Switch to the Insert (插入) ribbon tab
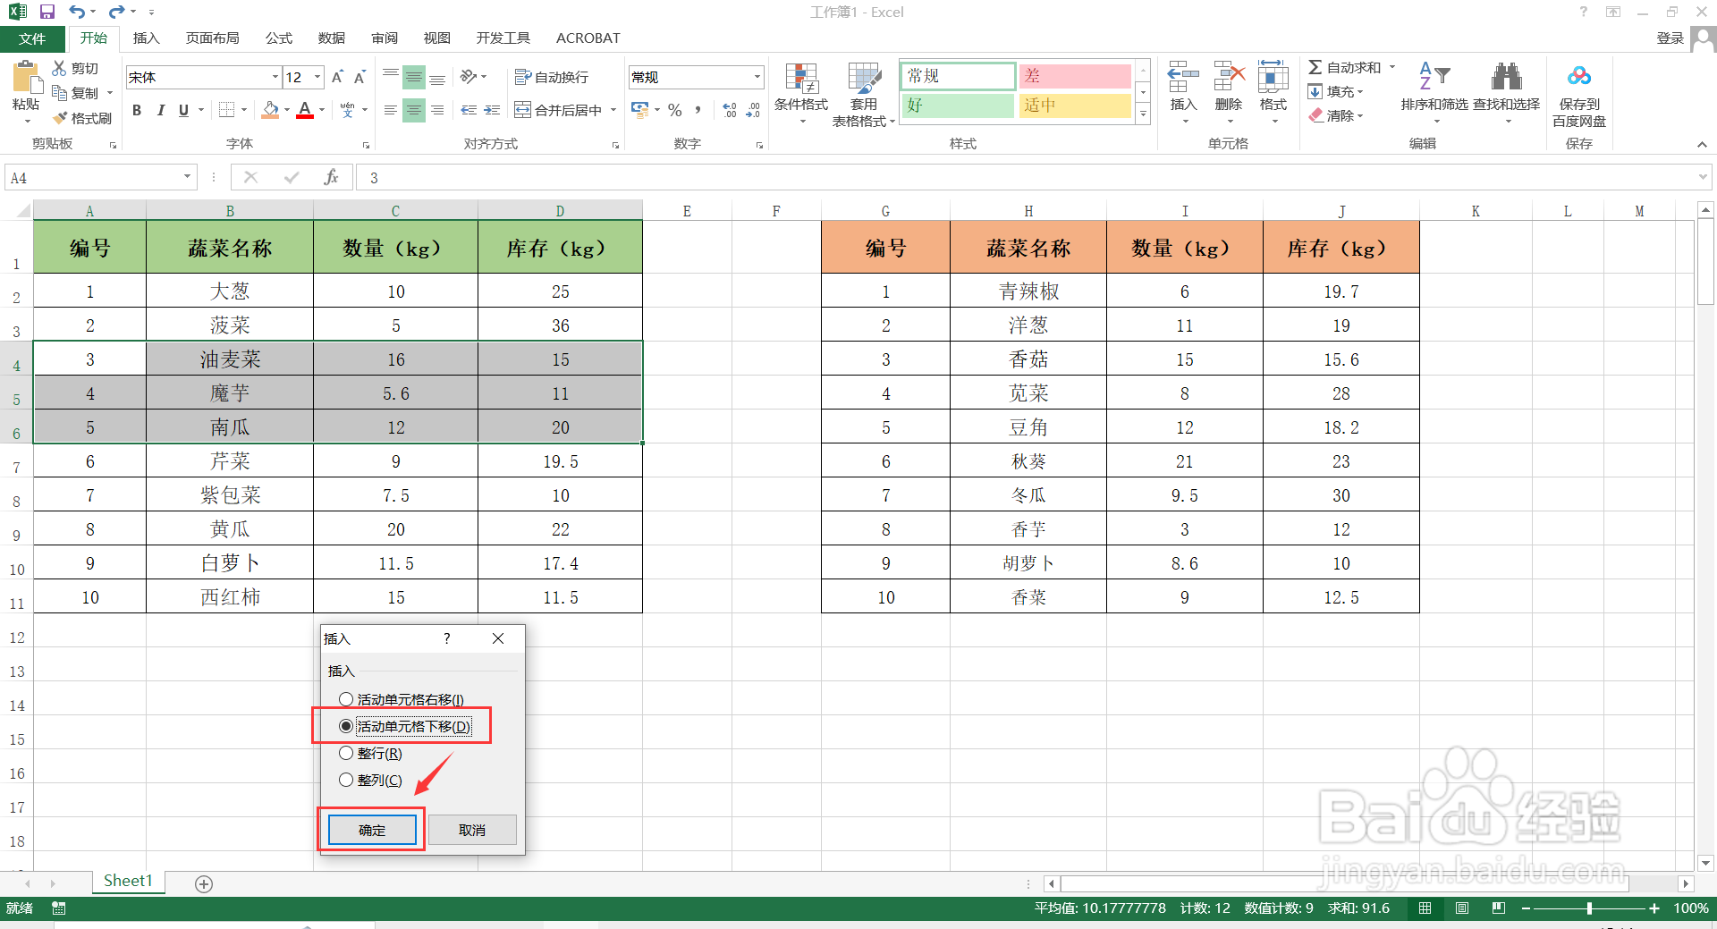 point(146,38)
